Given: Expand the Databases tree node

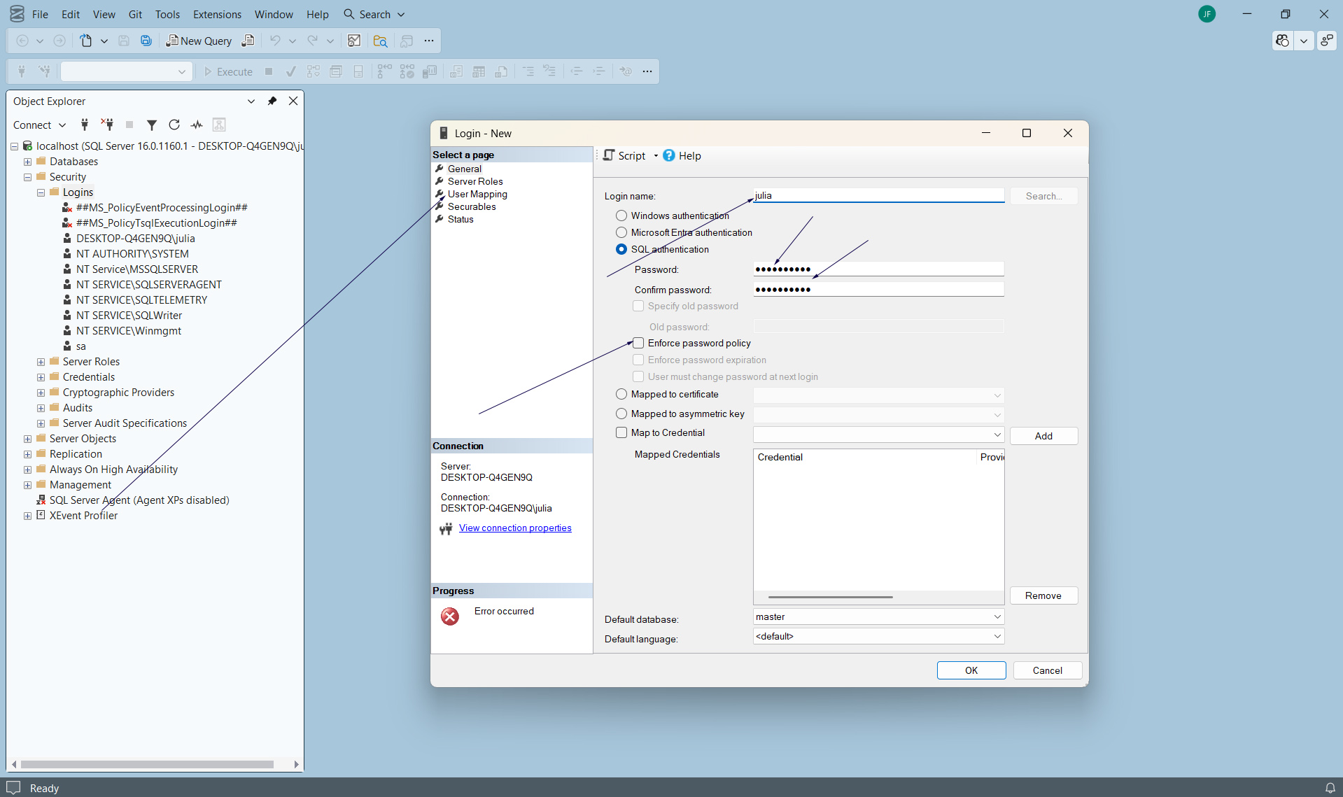Looking at the screenshot, I should coord(27,162).
